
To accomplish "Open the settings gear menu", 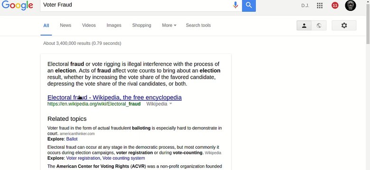I will pyautogui.click(x=344, y=25).
